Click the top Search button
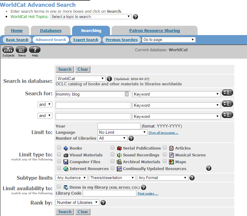 click(x=65, y=70)
